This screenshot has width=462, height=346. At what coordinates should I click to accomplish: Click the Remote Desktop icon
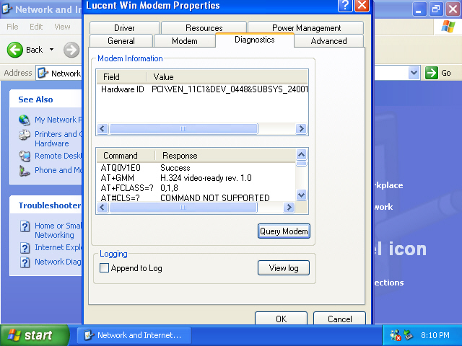click(x=25, y=156)
